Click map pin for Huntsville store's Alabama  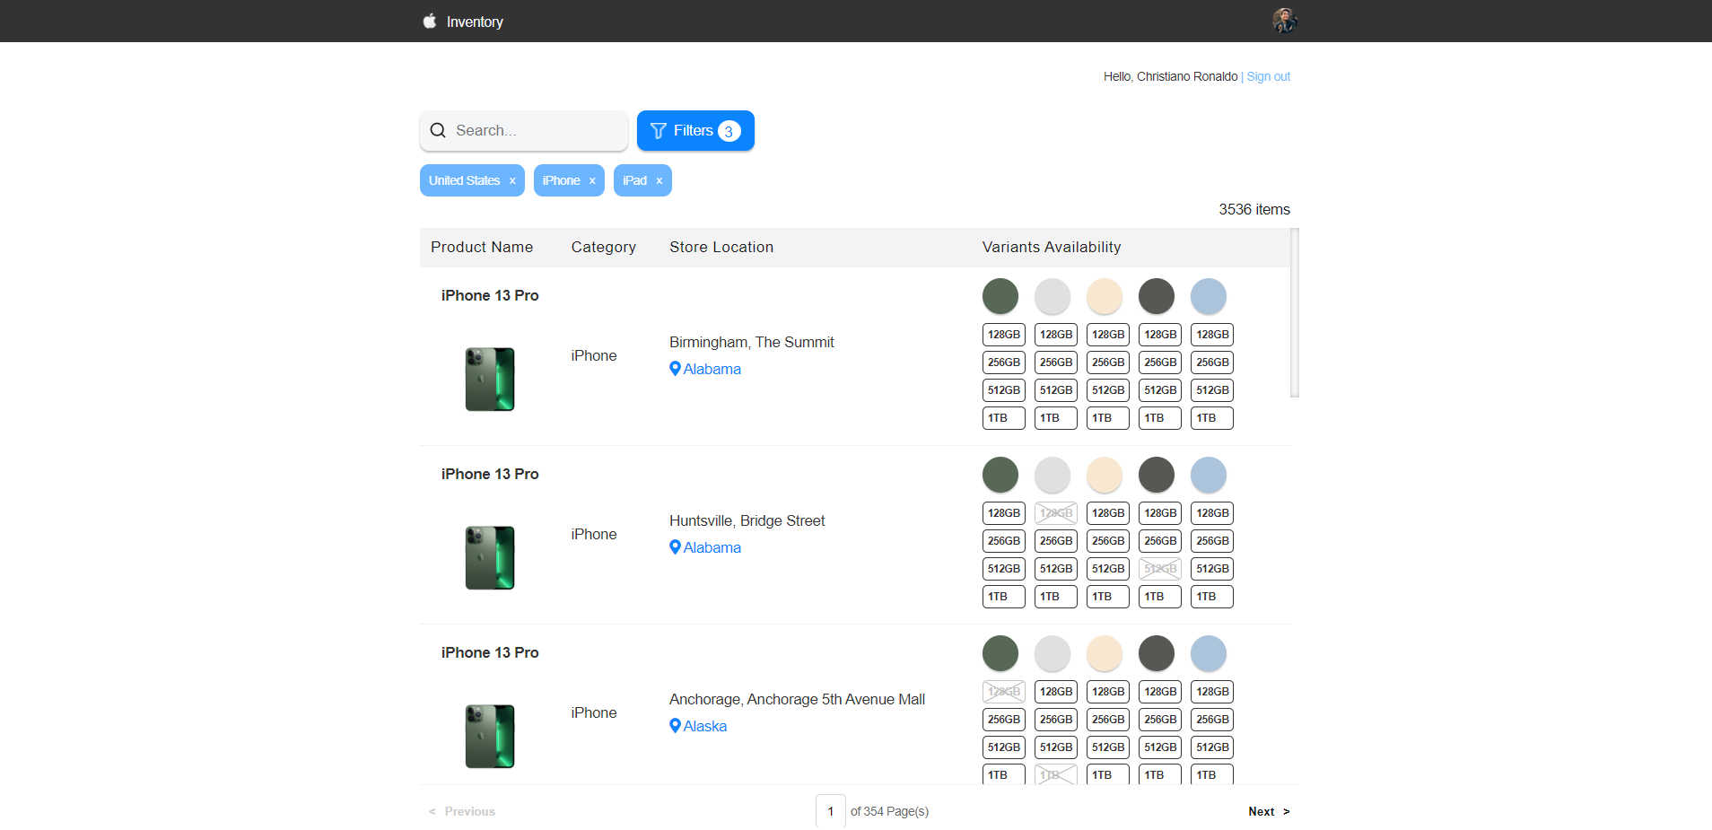[x=676, y=546]
